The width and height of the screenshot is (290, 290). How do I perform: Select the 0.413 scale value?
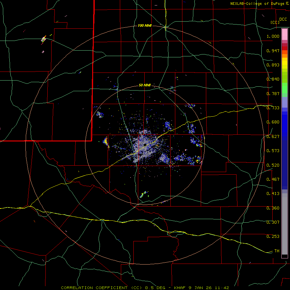273,194
